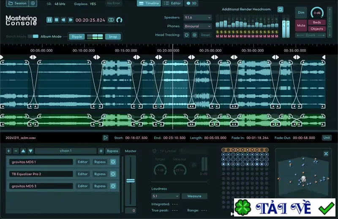Screen dimensions: 338x219
Task: Open the Speakers 9.1.6 dropdown
Action: click(x=197, y=17)
